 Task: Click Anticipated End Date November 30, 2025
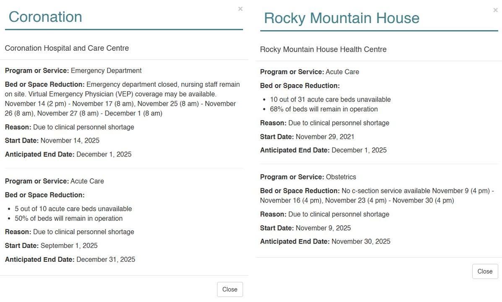pos(325,242)
